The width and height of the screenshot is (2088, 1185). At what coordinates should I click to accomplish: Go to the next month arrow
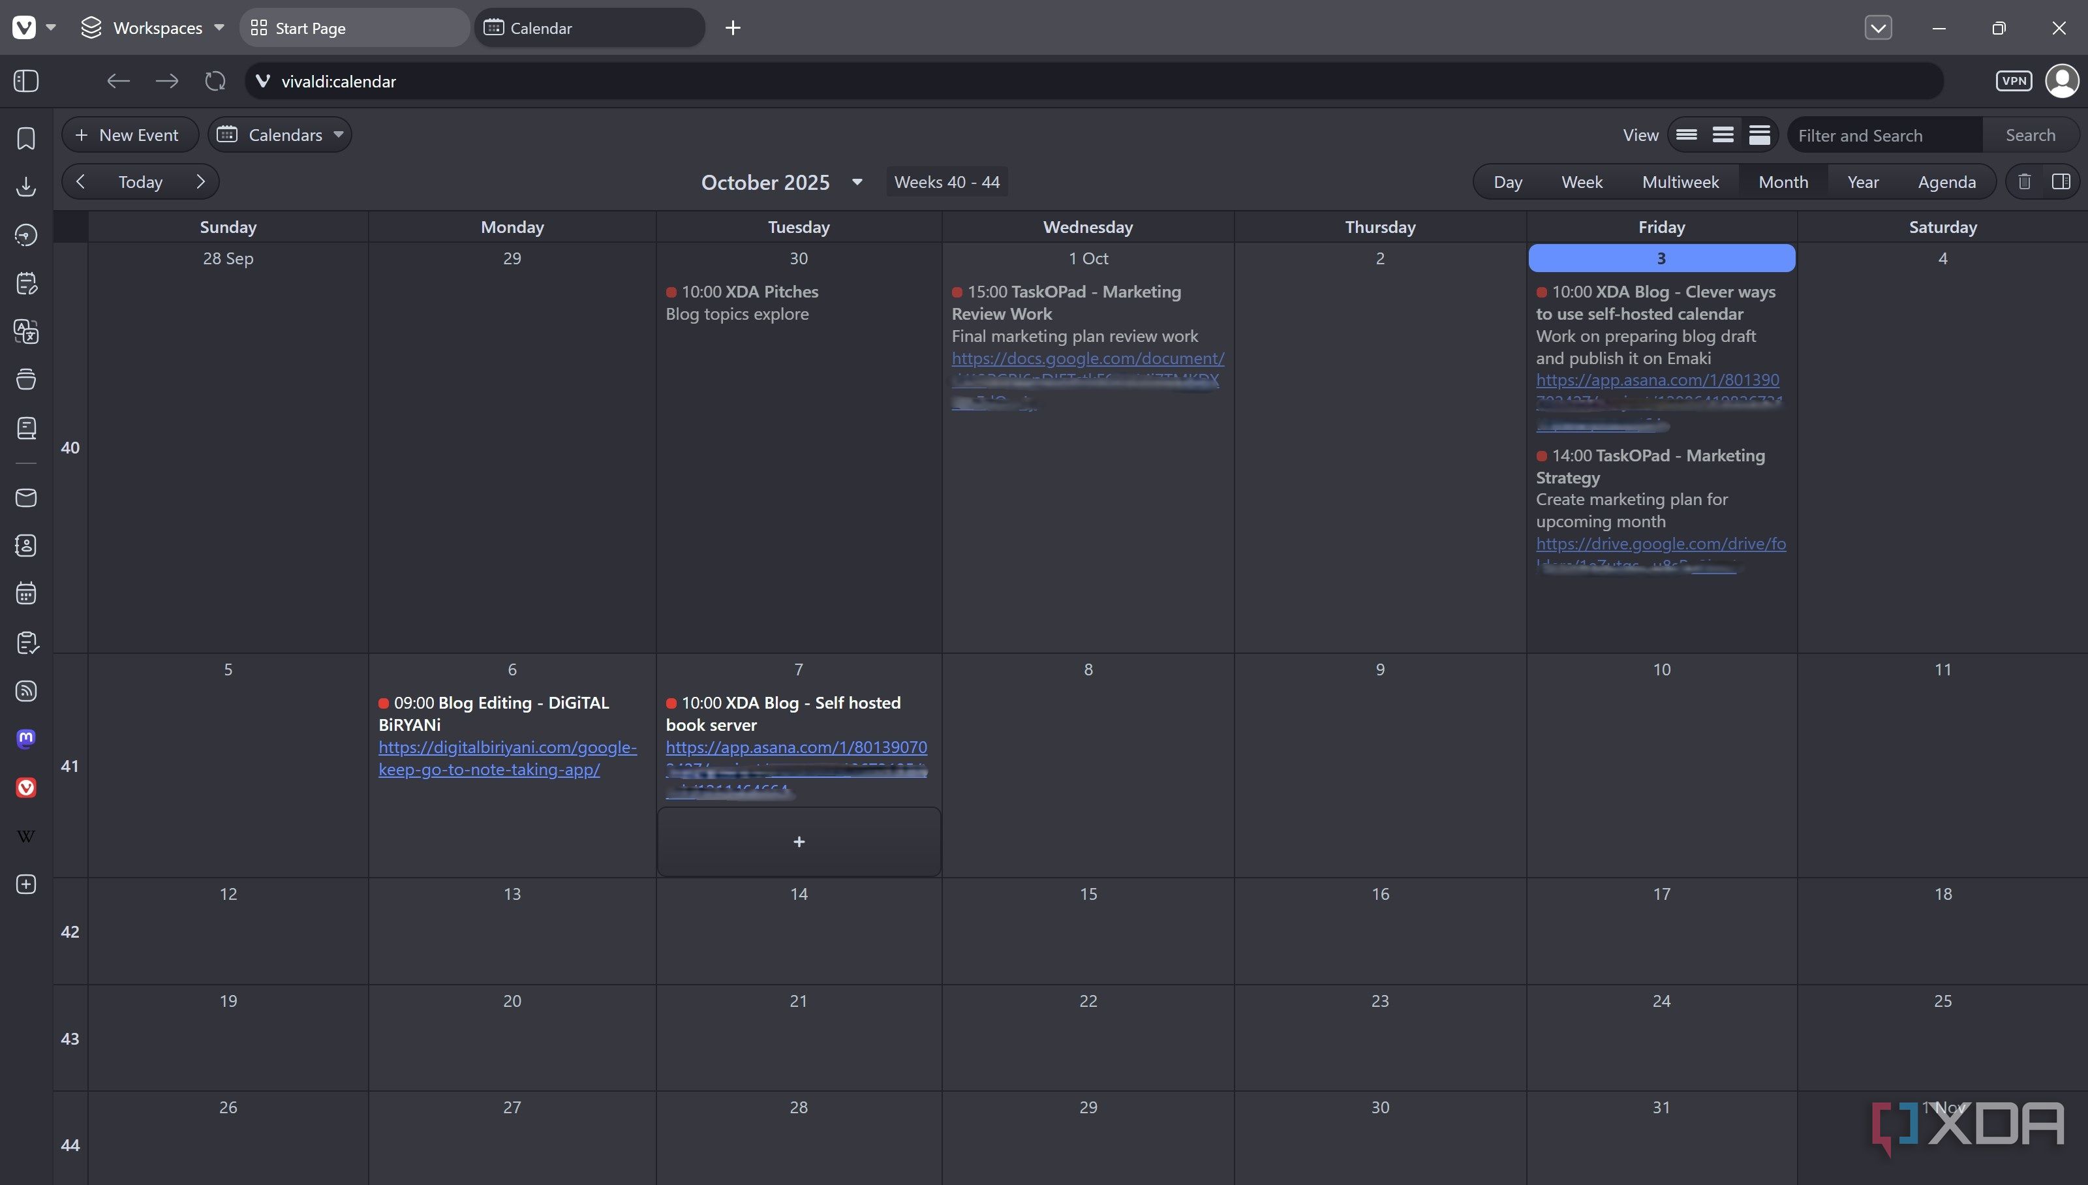[x=200, y=181]
